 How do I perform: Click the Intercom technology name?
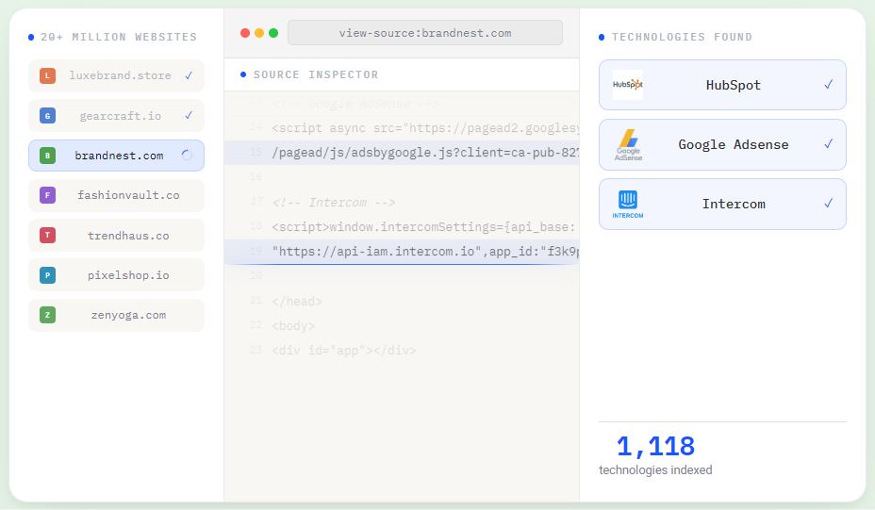pyautogui.click(x=734, y=205)
